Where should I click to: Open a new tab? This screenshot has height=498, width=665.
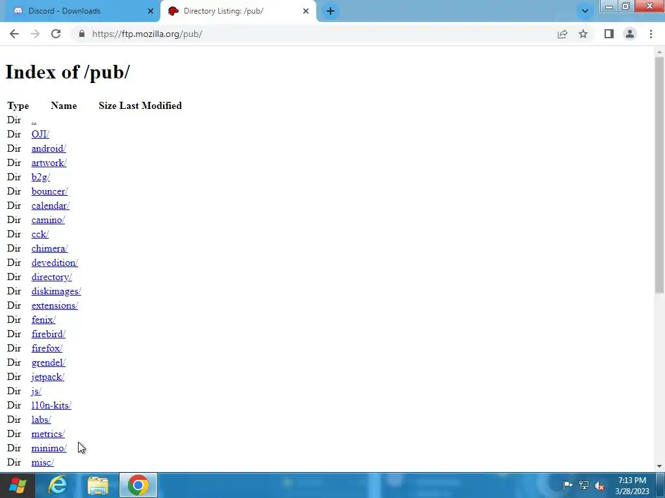(331, 11)
